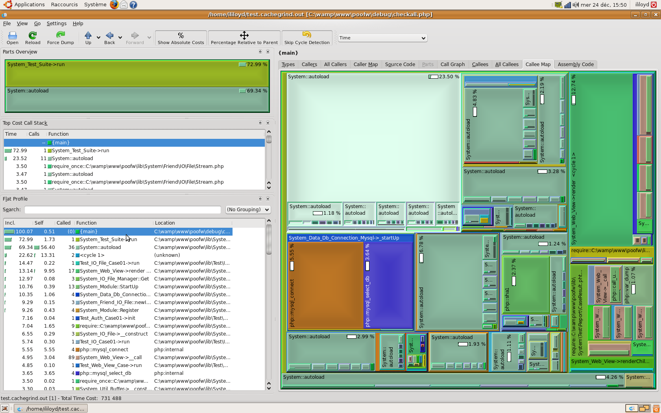The height and width of the screenshot is (413, 661).
Task: Open the help icon in top panel
Action: (133, 5)
